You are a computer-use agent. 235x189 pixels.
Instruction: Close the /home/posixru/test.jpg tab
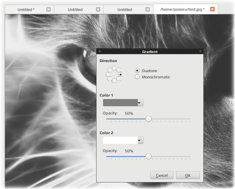(x=212, y=9)
